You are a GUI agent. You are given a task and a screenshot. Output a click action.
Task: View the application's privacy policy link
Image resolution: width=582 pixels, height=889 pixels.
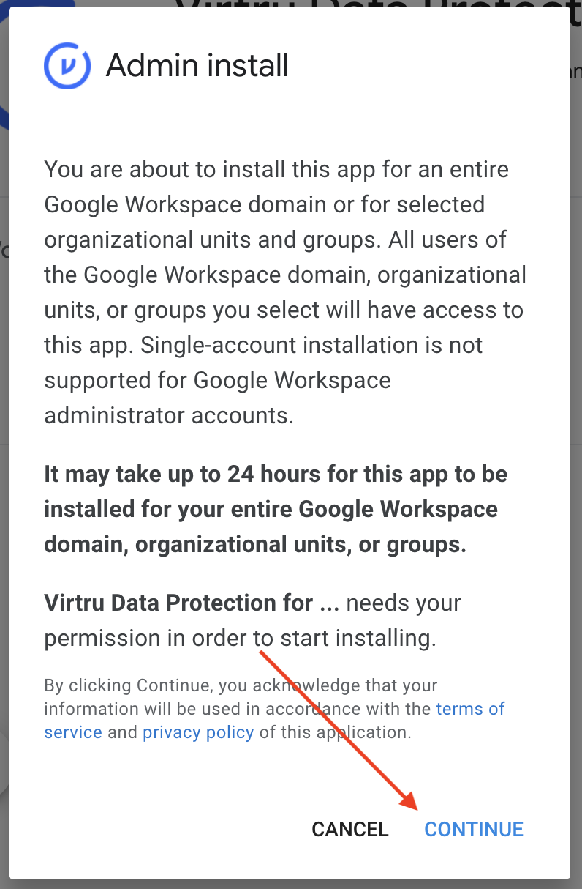point(197,732)
